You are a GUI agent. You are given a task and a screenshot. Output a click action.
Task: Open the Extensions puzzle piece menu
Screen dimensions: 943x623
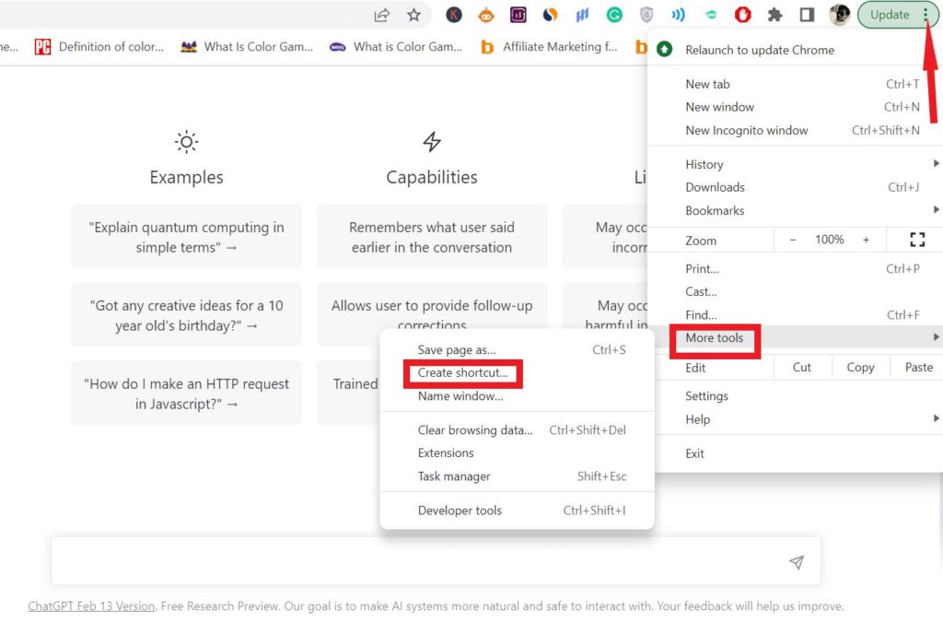(775, 15)
